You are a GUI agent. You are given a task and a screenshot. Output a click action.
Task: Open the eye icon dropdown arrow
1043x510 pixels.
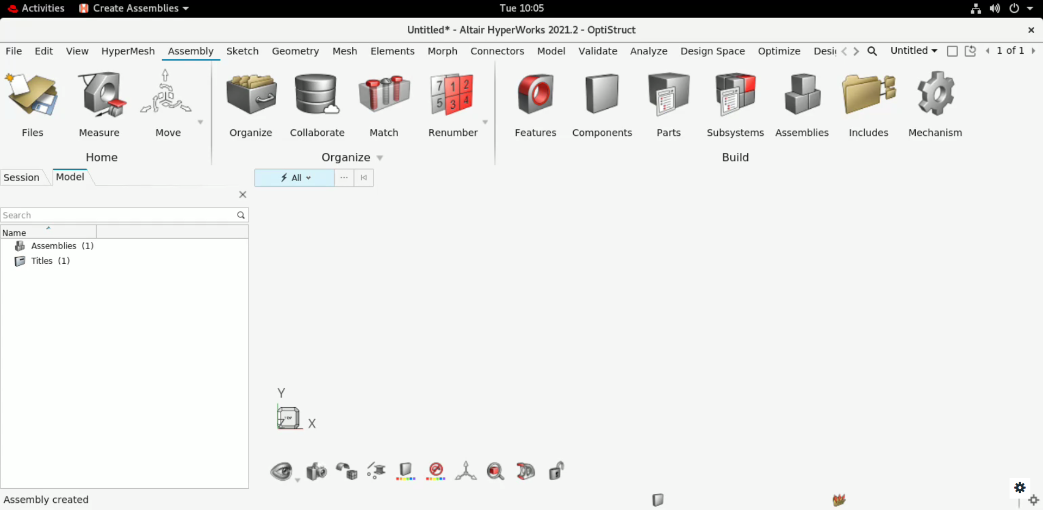point(297,480)
